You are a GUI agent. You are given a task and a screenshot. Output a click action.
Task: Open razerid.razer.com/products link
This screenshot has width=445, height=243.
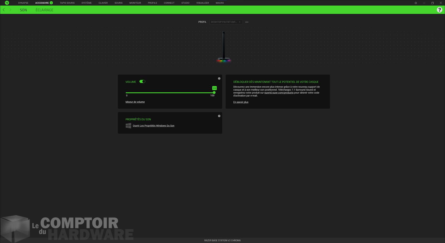279,93
